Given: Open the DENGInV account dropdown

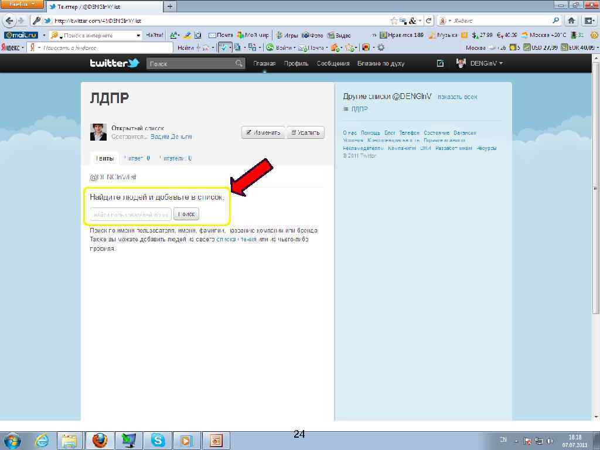Looking at the screenshot, I should point(479,63).
